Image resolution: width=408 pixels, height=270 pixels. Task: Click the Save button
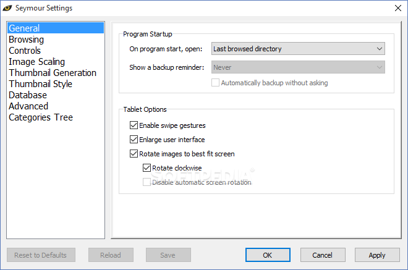click(x=168, y=255)
